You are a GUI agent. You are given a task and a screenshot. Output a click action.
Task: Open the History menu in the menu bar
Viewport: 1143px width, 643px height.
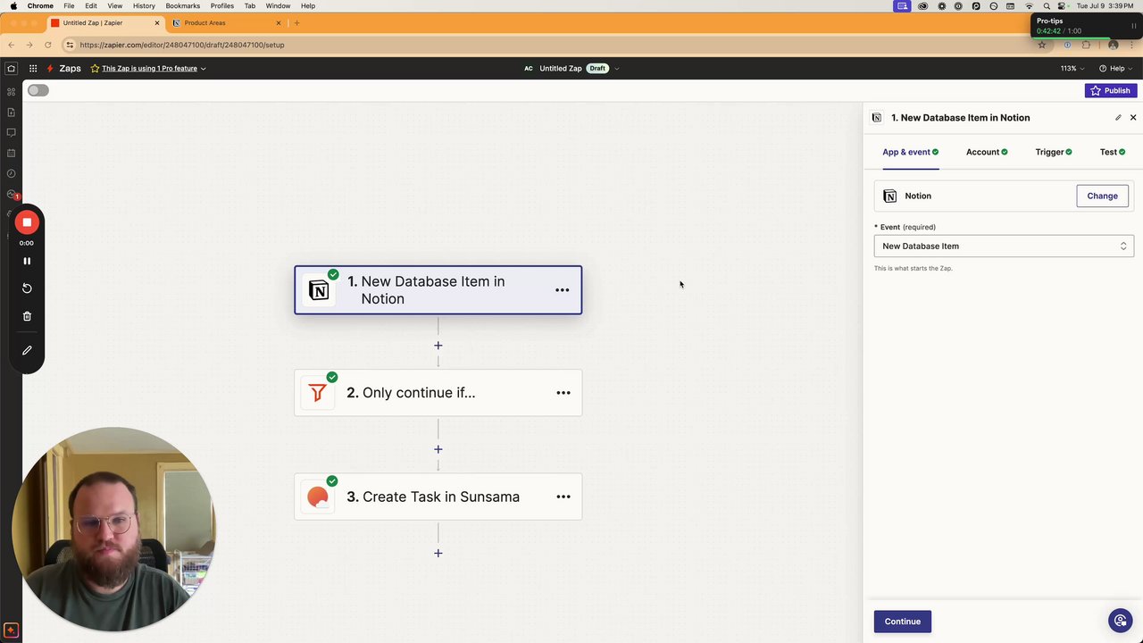(144, 5)
